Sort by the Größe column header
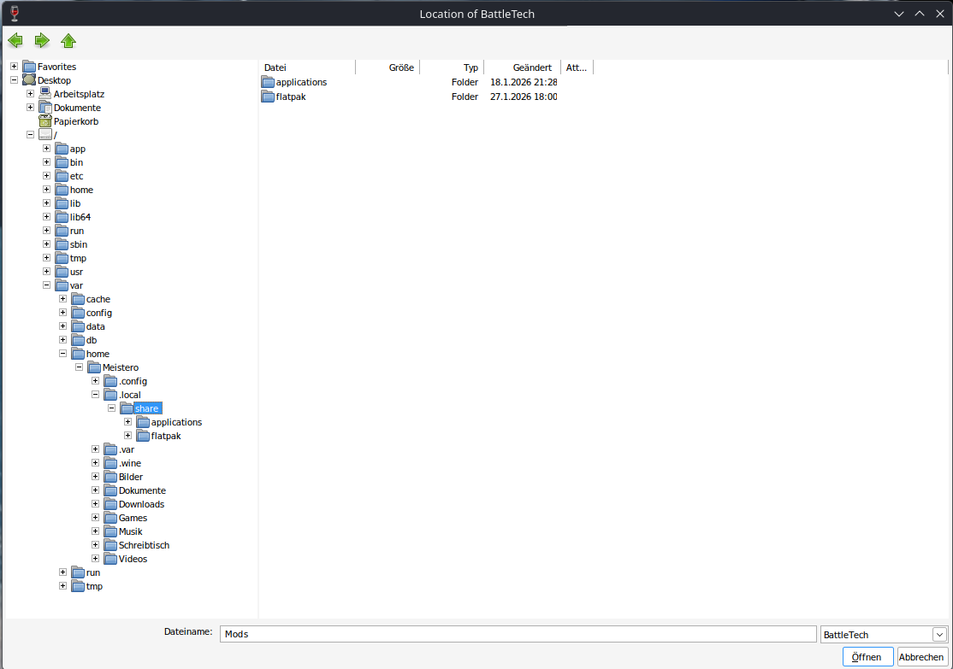The width and height of the screenshot is (953, 669). click(388, 67)
